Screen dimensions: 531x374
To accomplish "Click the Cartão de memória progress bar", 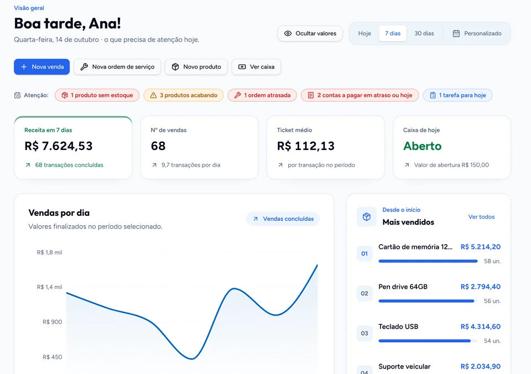I will pos(428,261).
